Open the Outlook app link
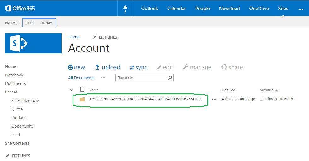309x161 pixels. click(x=149, y=9)
